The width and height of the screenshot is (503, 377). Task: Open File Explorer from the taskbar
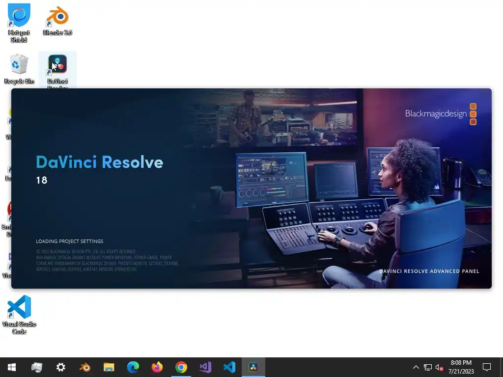[109, 367]
